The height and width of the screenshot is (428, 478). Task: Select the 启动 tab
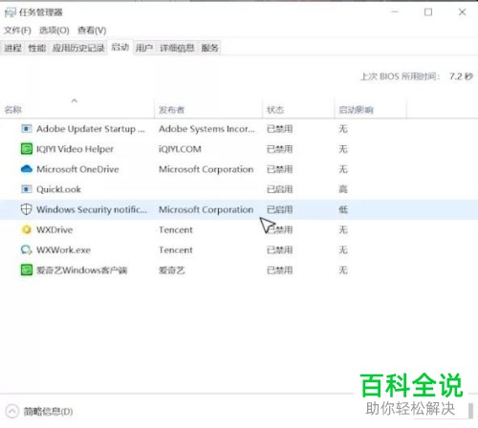[120, 47]
